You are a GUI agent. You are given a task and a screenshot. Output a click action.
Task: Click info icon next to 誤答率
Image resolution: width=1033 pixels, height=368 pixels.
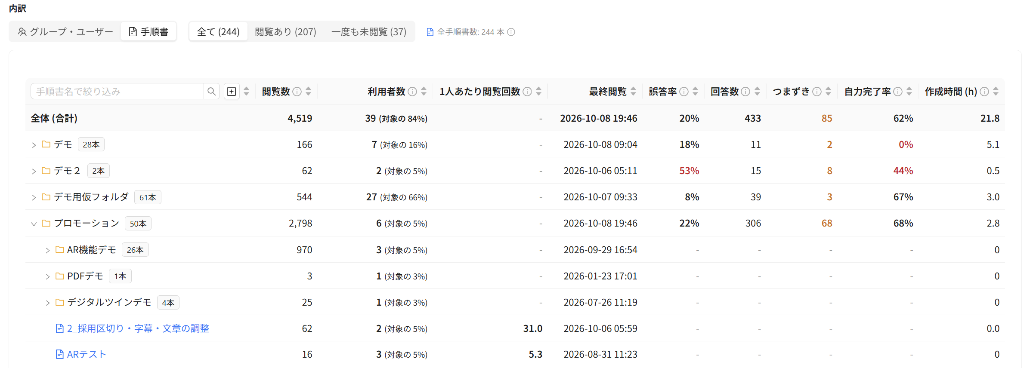tap(684, 92)
